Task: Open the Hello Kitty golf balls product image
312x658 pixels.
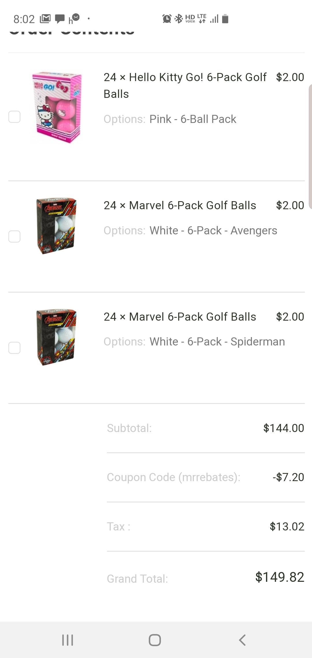Action: pyautogui.click(x=57, y=108)
